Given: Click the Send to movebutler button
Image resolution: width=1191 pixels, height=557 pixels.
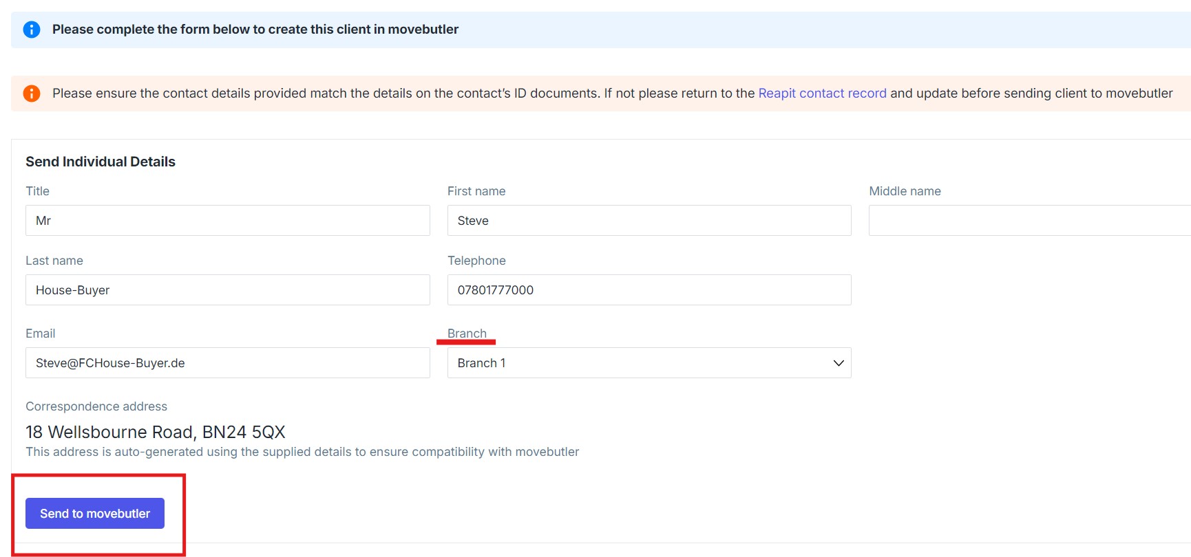Looking at the screenshot, I should 95,514.
